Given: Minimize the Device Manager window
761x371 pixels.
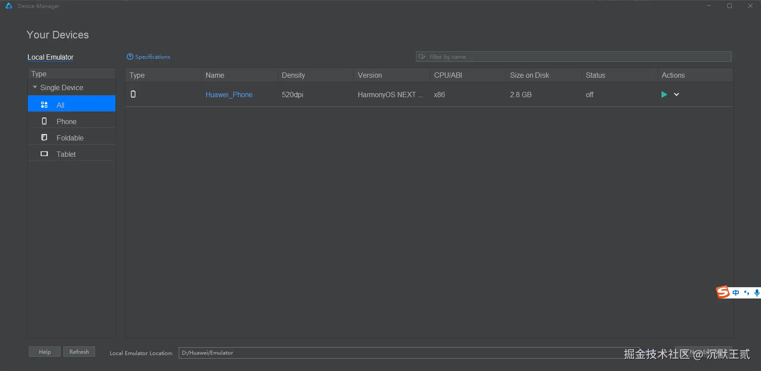Looking at the screenshot, I should 709,6.
